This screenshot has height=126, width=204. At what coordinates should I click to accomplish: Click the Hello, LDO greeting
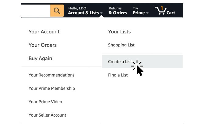point(77,8)
